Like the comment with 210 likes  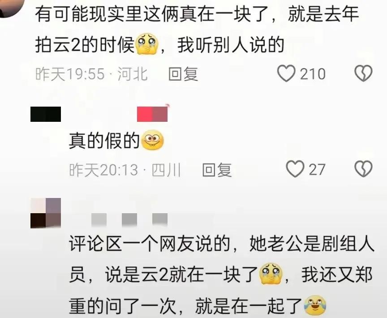tap(286, 73)
